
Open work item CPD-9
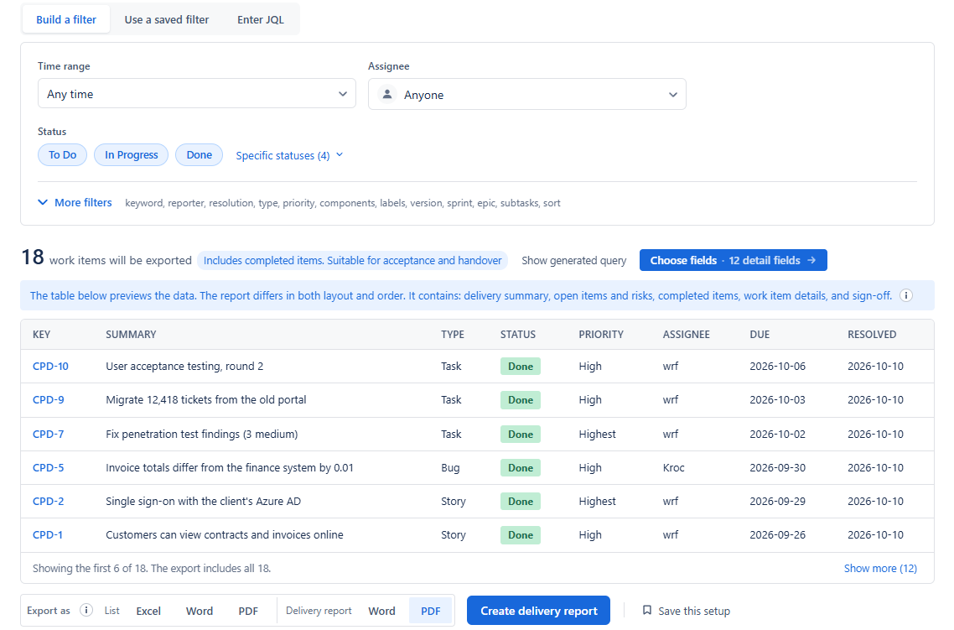48,399
